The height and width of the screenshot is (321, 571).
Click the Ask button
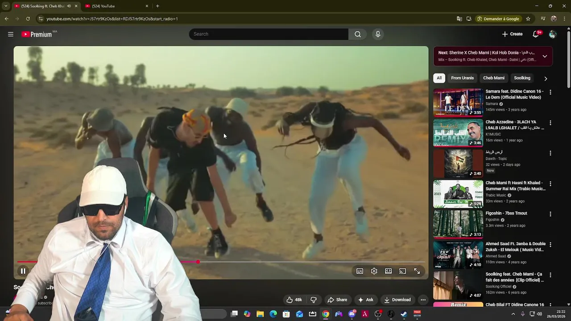coord(365,300)
